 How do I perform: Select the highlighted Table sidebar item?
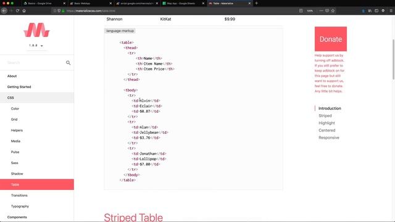point(37,184)
